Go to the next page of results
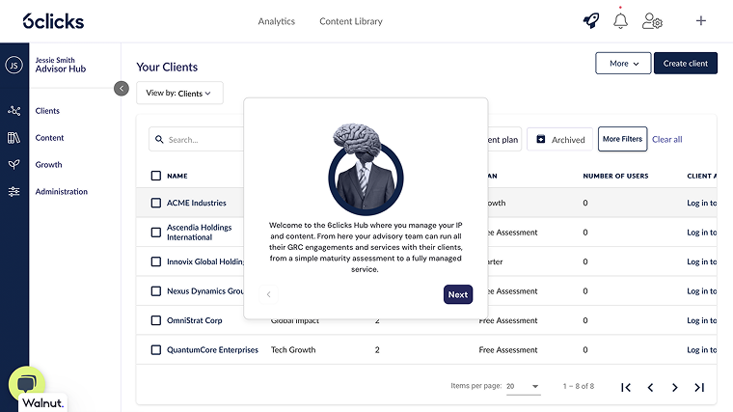This screenshot has width=733, height=412. click(x=674, y=387)
